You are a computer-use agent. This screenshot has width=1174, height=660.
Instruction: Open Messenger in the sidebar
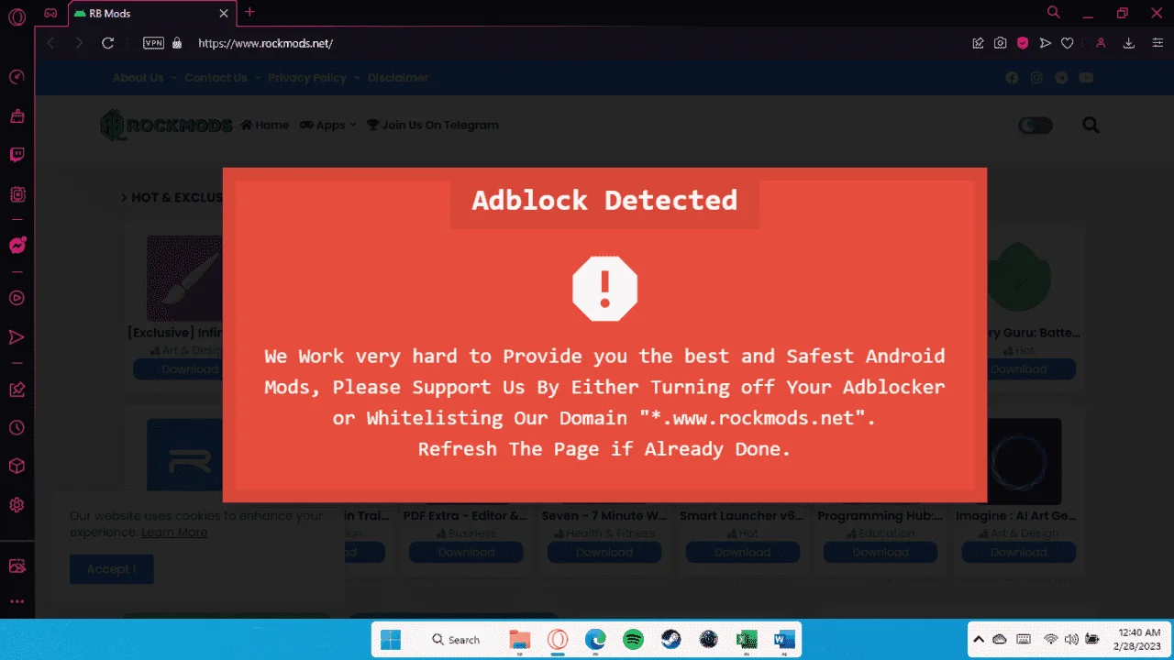click(17, 246)
